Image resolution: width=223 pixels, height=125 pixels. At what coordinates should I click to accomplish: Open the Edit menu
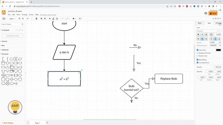click(x=13, y=15)
